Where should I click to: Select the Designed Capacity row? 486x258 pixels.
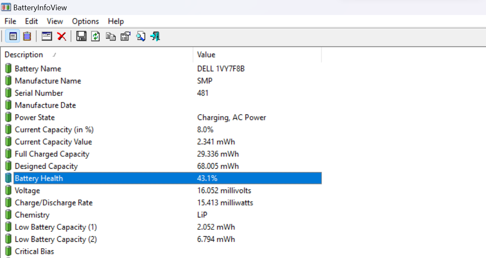(x=161, y=166)
